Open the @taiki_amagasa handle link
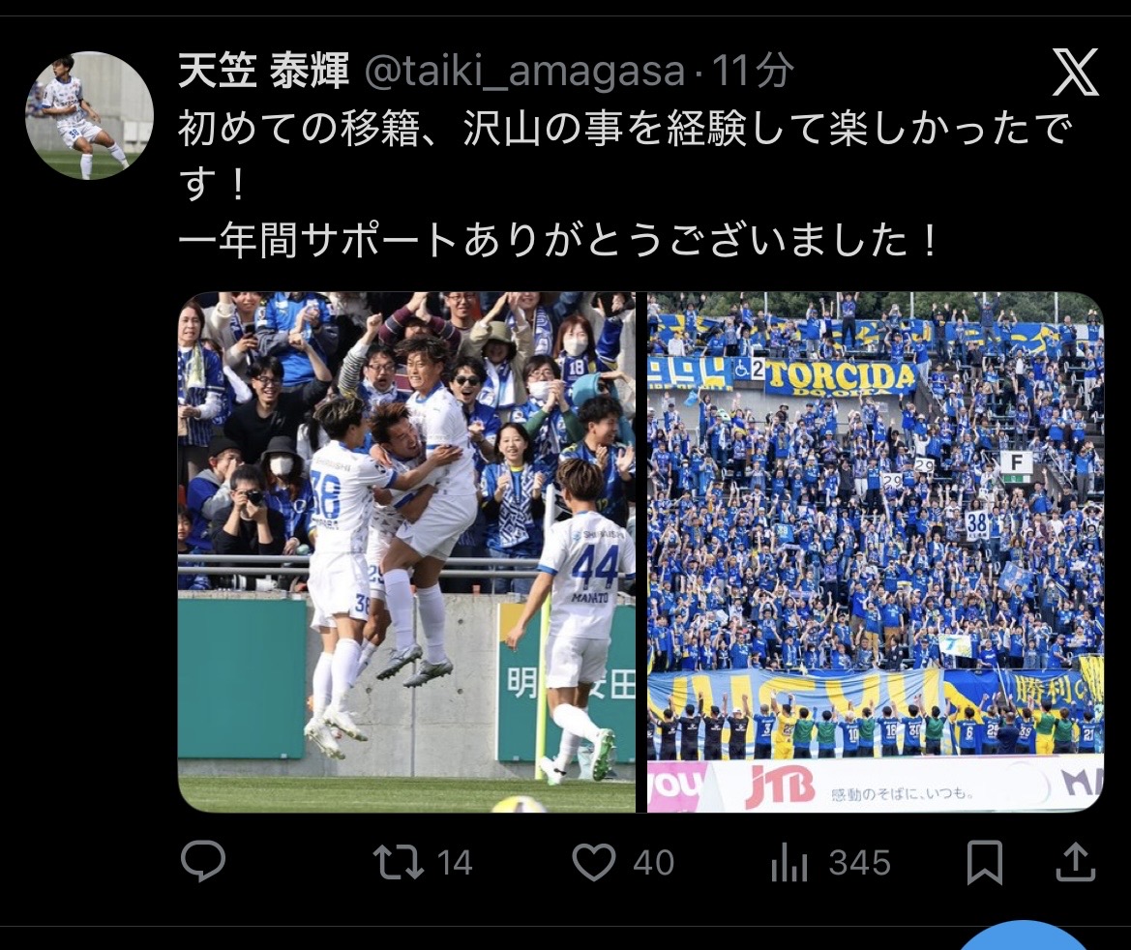The height and width of the screenshot is (950, 1131). (x=524, y=72)
